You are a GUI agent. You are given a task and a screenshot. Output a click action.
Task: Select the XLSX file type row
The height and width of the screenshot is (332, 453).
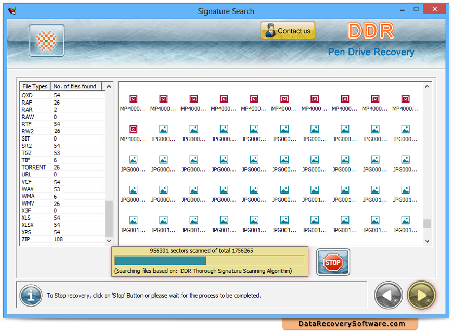[x=62, y=225]
